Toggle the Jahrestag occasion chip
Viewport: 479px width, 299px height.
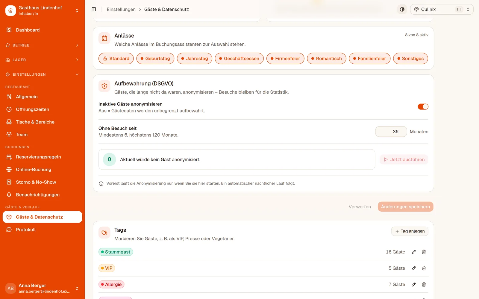pyautogui.click(x=195, y=59)
